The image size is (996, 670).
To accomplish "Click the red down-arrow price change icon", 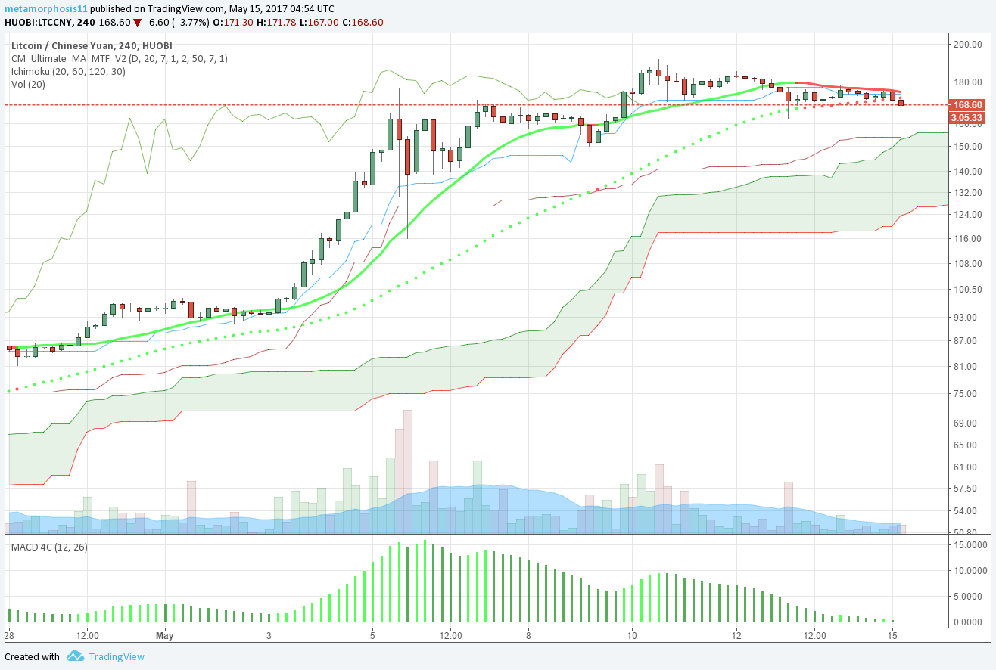I will click(138, 22).
